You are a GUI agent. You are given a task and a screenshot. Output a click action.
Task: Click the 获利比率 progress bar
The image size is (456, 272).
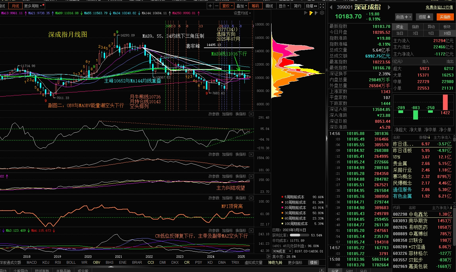pyautogui.click(x=299, y=235)
